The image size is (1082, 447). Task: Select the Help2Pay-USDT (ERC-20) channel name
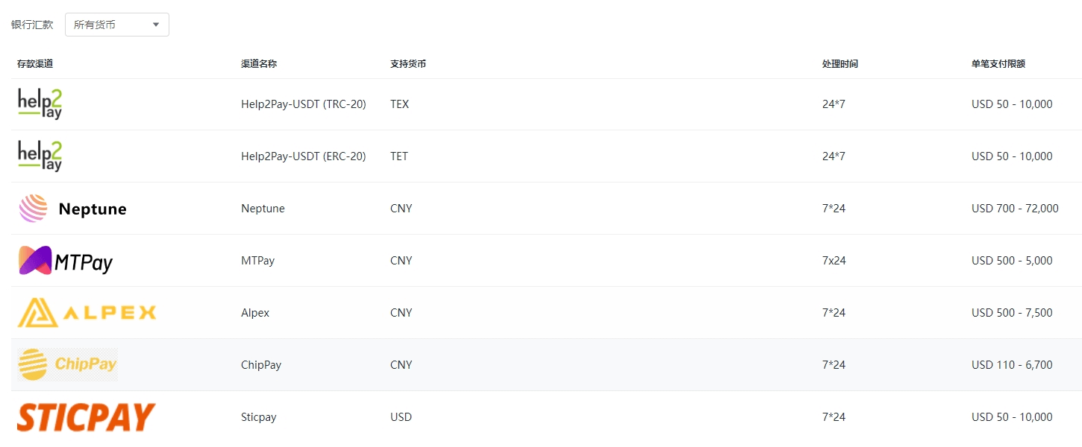tap(303, 156)
